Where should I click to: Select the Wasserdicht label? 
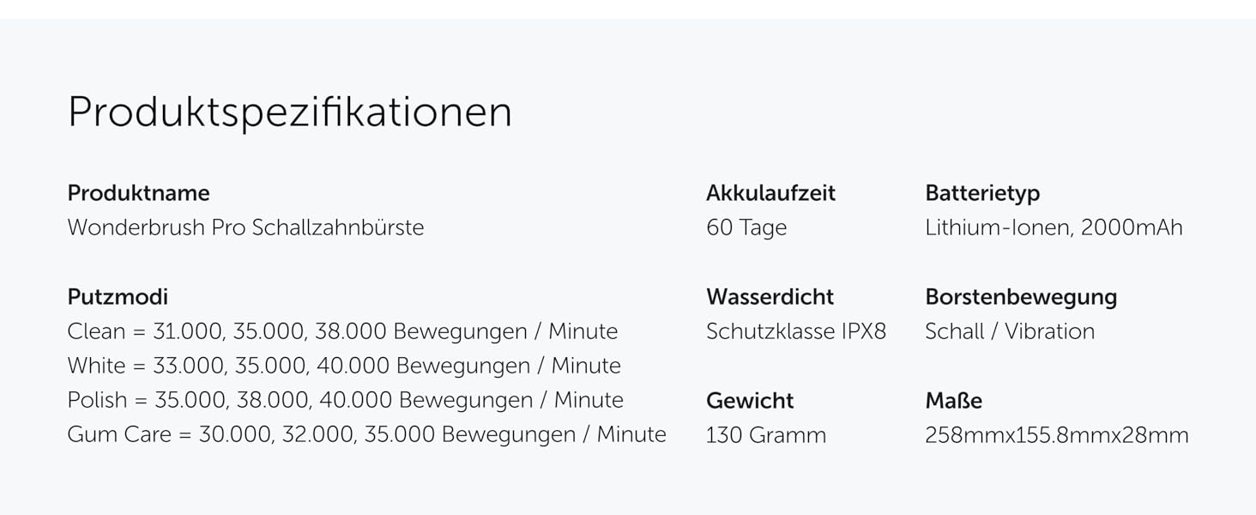coord(770,297)
